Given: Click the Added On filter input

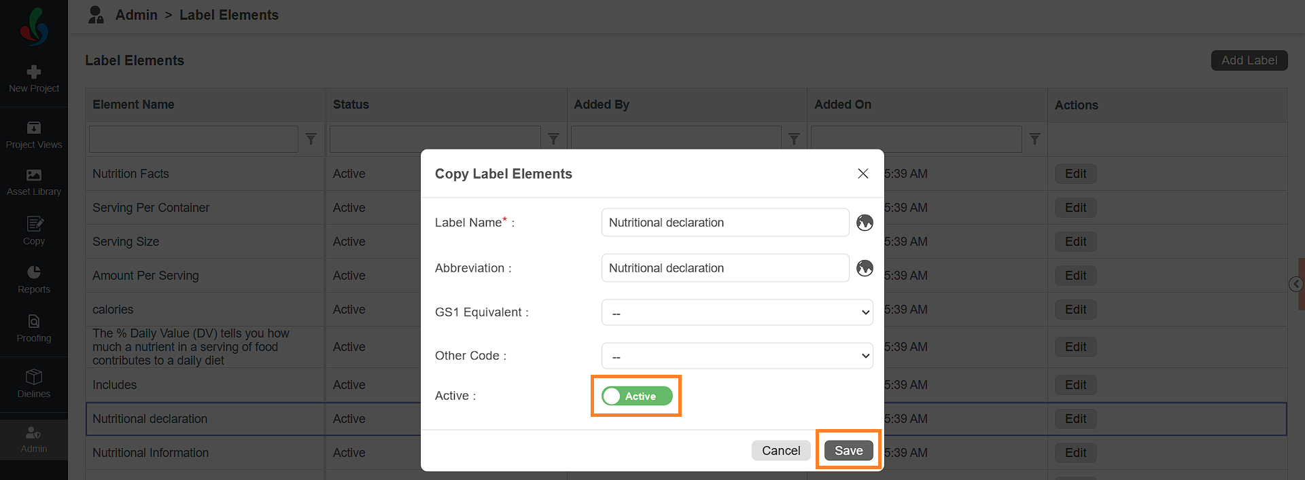Looking at the screenshot, I should coord(916,139).
